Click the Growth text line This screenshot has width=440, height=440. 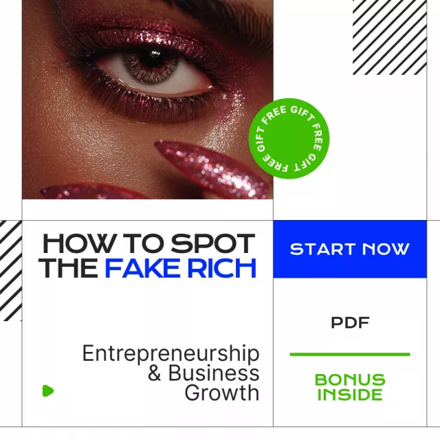[x=221, y=393]
